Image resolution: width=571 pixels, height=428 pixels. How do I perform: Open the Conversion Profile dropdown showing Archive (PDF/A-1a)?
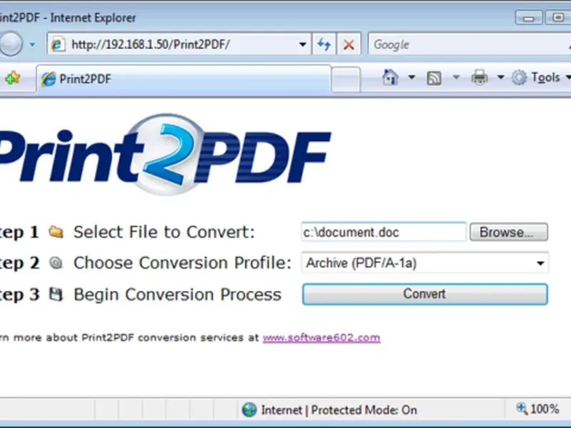point(425,263)
